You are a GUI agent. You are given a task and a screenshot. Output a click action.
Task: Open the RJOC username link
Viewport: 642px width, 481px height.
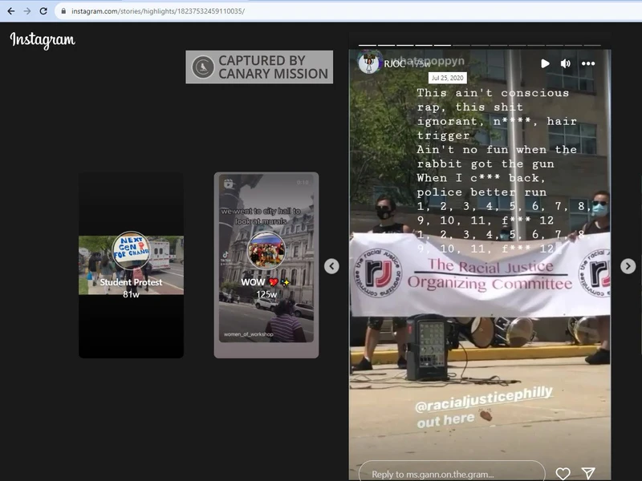coord(395,63)
